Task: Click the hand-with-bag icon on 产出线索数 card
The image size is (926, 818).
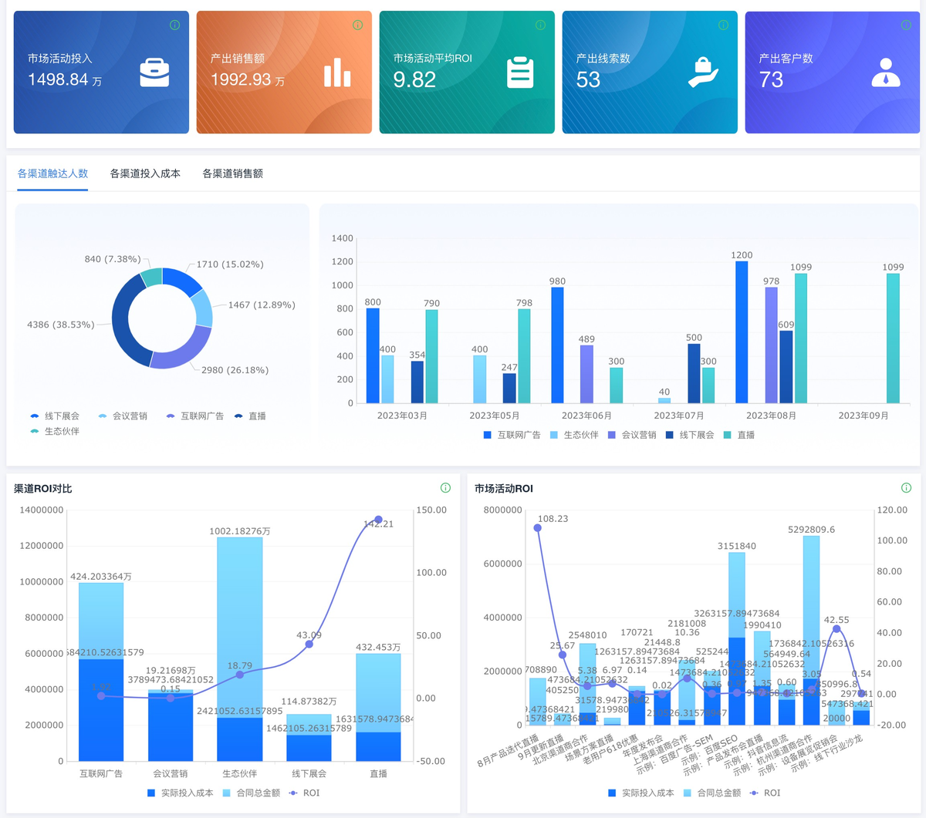Action: tap(703, 72)
